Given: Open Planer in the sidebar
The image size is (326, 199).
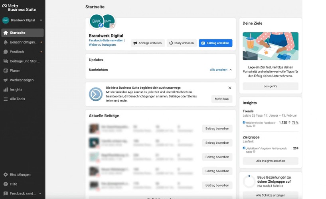Looking at the screenshot, I should pyautogui.click(x=22, y=71).
